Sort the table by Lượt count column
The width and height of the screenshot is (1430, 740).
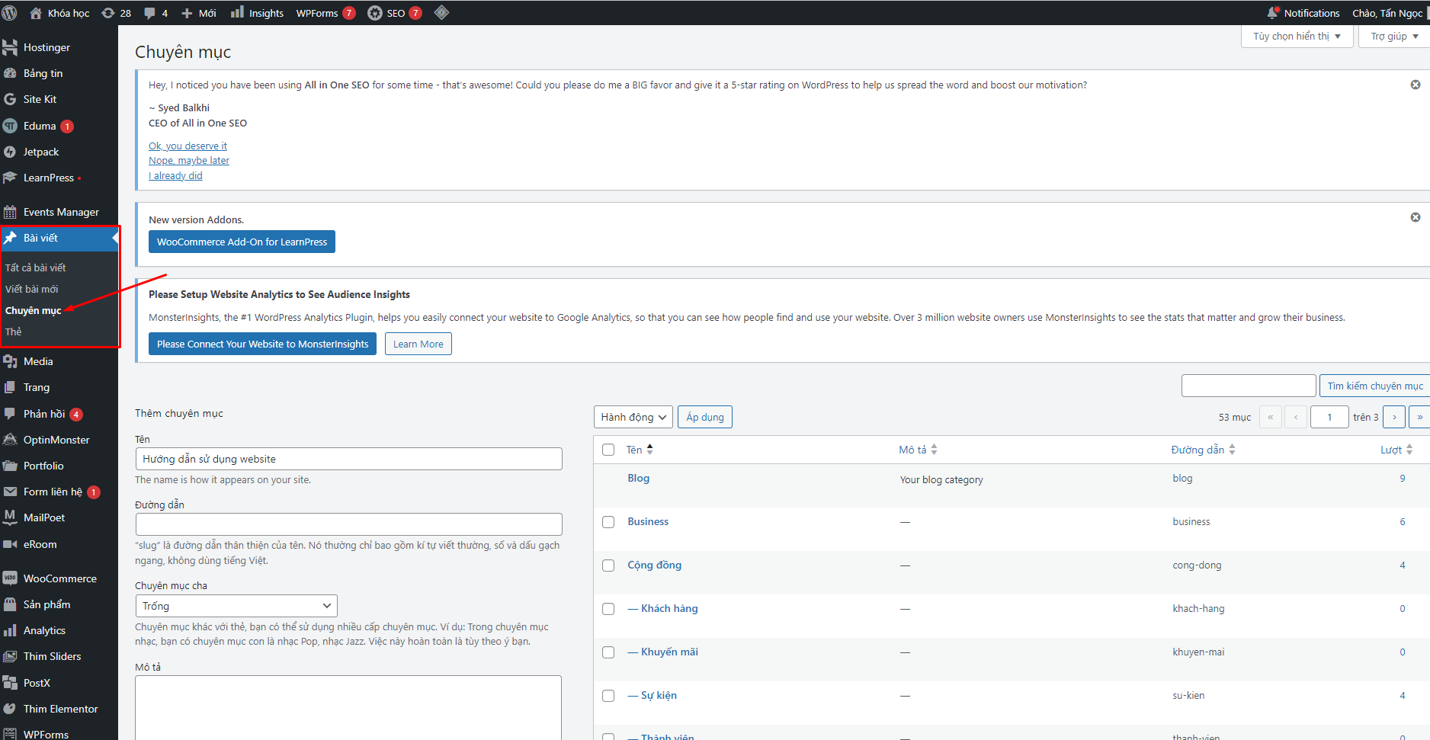click(x=1396, y=450)
